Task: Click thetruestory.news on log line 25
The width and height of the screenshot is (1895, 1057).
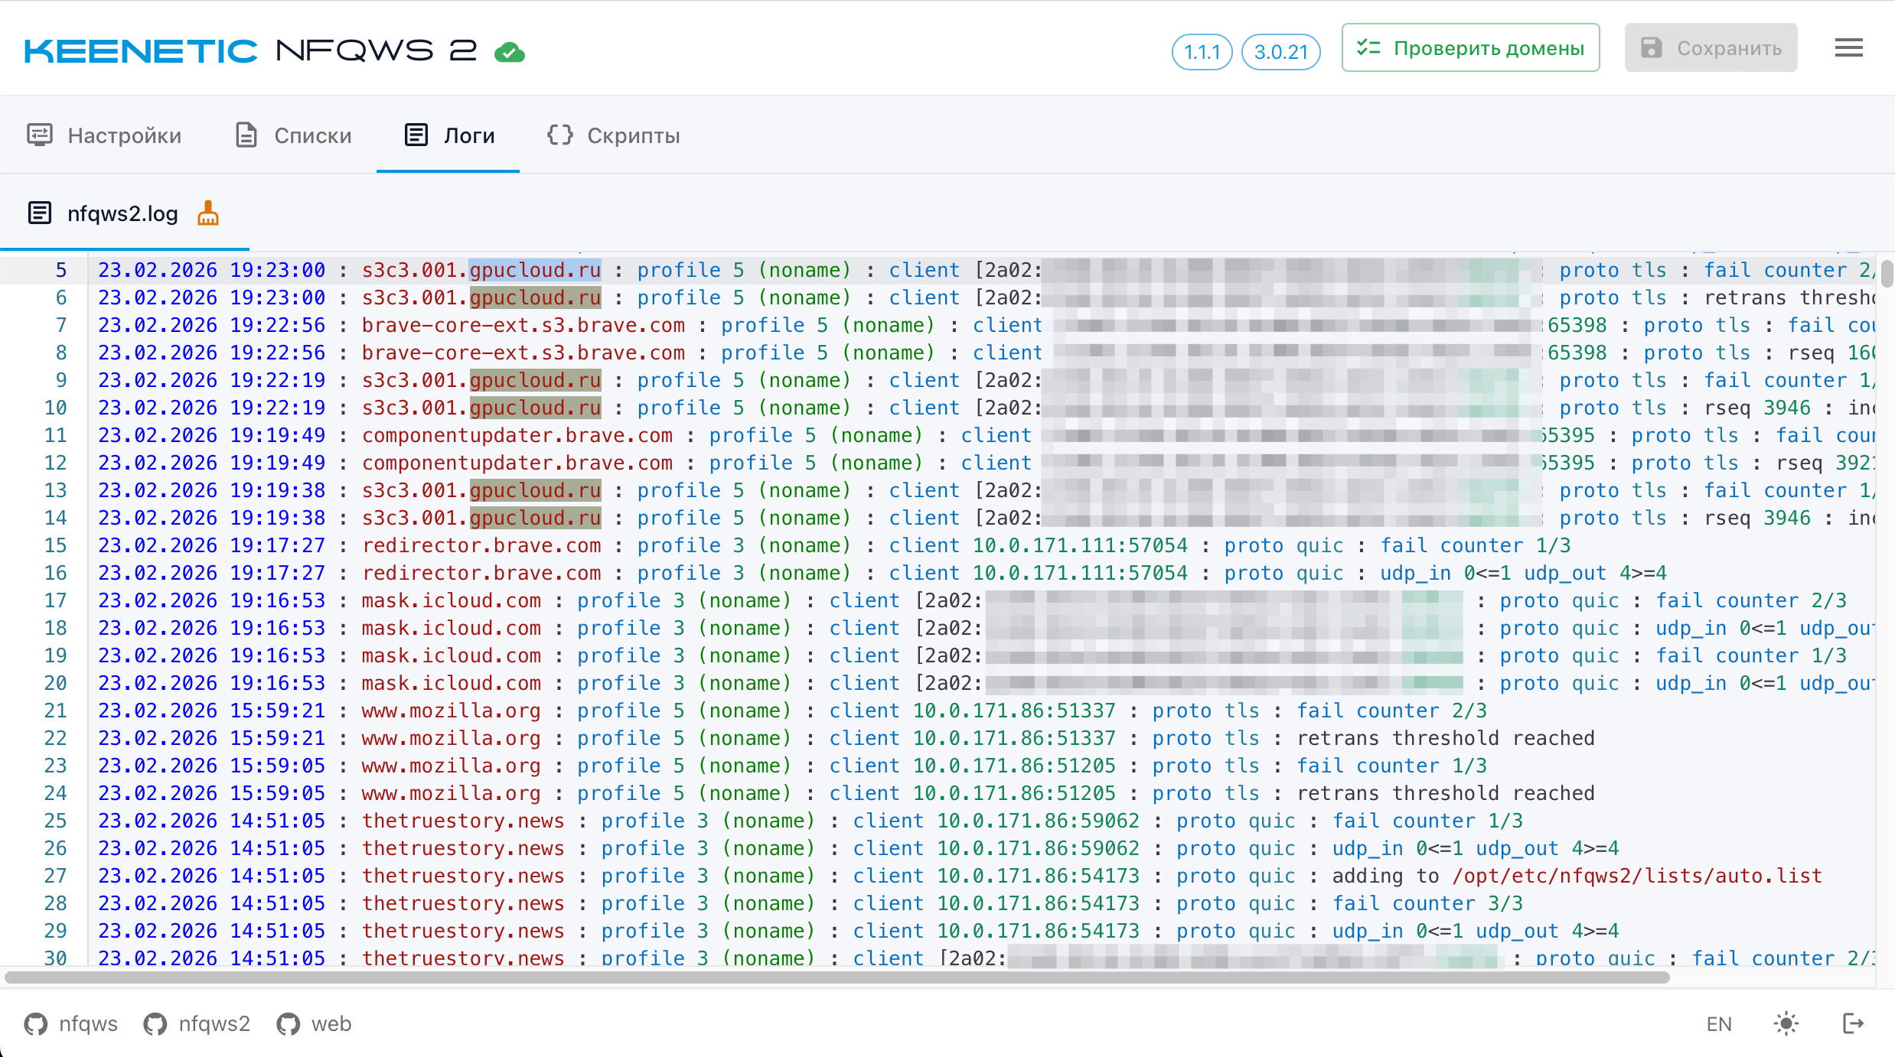Action: [x=463, y=821]
